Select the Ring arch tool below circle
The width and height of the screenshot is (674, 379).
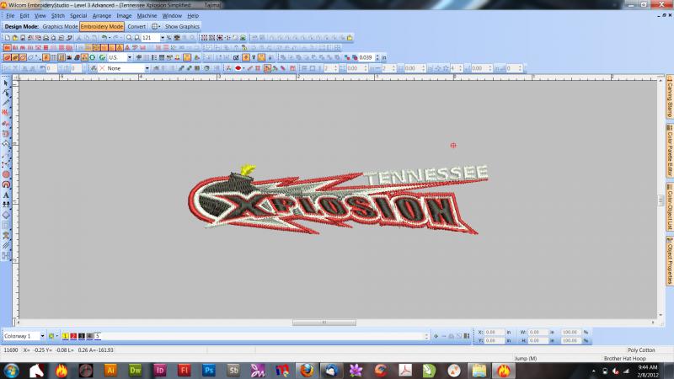pyautogui.click(x=6, y=184)
